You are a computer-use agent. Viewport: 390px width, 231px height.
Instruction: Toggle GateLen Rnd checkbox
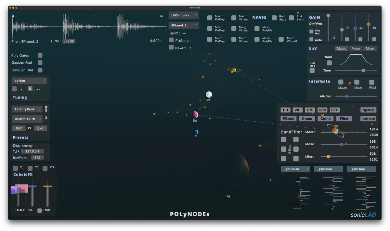click(x=40, y=70)
